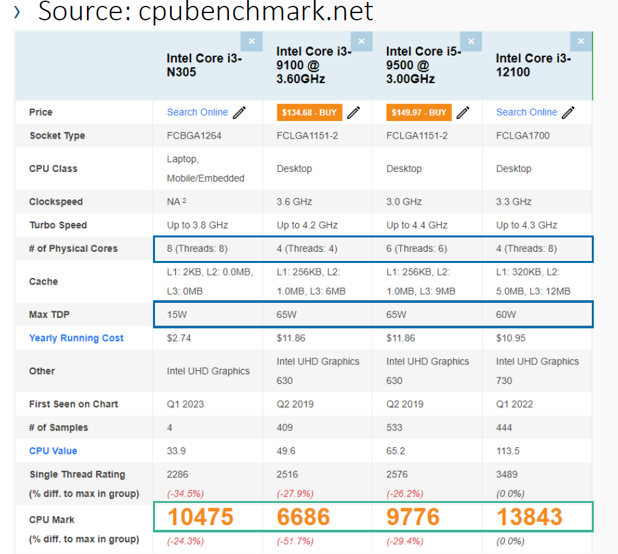Image resolution: width=618 pixels, height=554 pixels.
Task: Click the 6 (Threads: 6) cores cell
Action: [417, 249]
